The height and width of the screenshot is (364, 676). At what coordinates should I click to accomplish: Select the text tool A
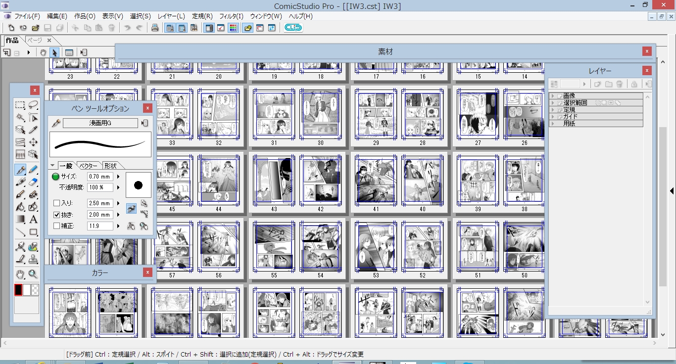[33, 219]
